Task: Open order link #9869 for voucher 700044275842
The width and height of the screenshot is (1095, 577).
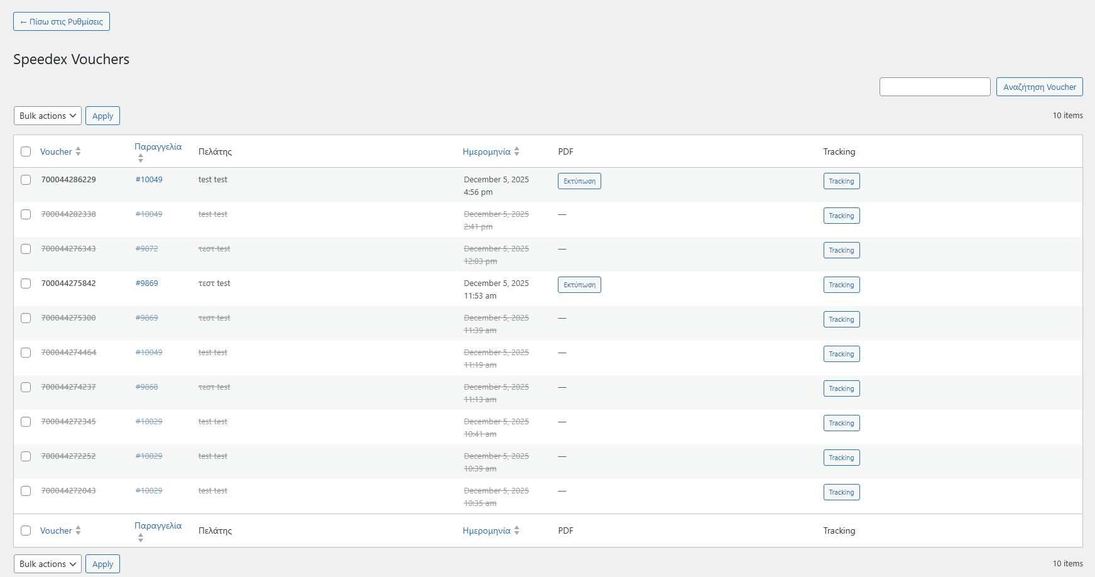Action: pos(147,283)
